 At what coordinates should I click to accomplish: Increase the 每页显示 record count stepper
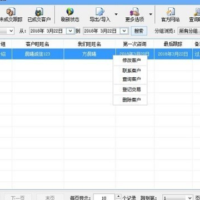click(x=118, y=196)
